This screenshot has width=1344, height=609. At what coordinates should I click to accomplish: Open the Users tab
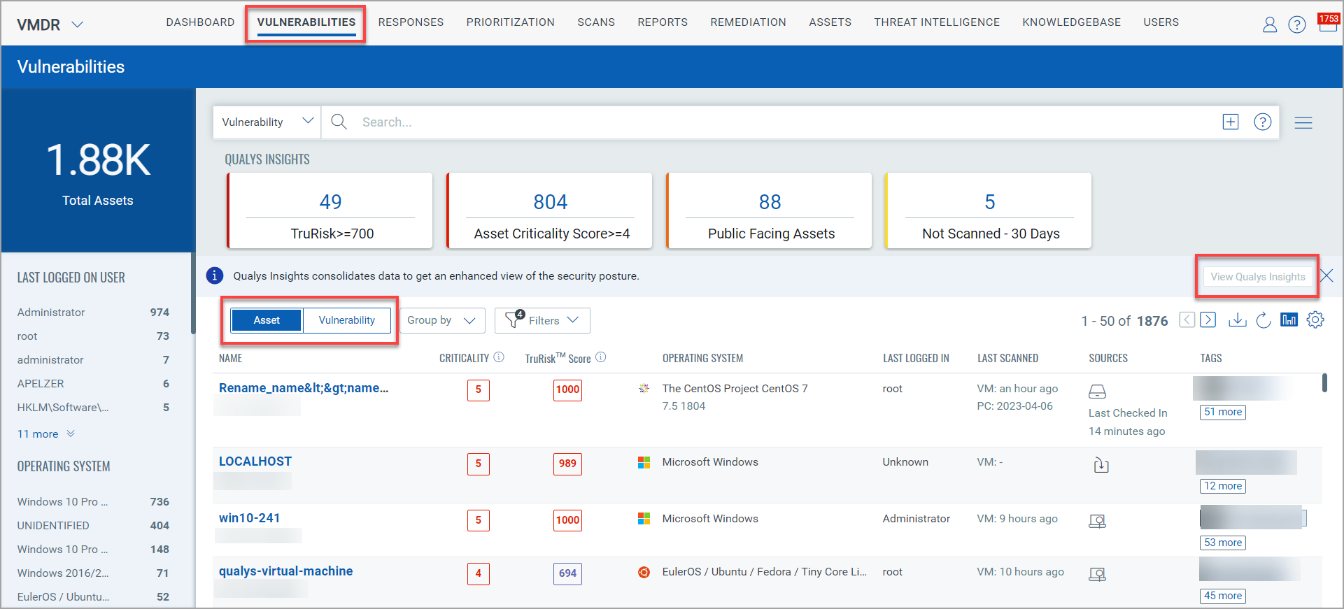[x=1161, y=22]
